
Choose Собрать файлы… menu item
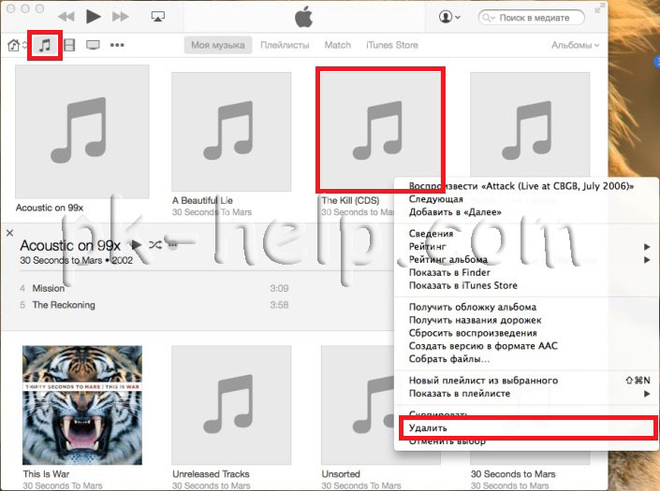click(526, 359)
